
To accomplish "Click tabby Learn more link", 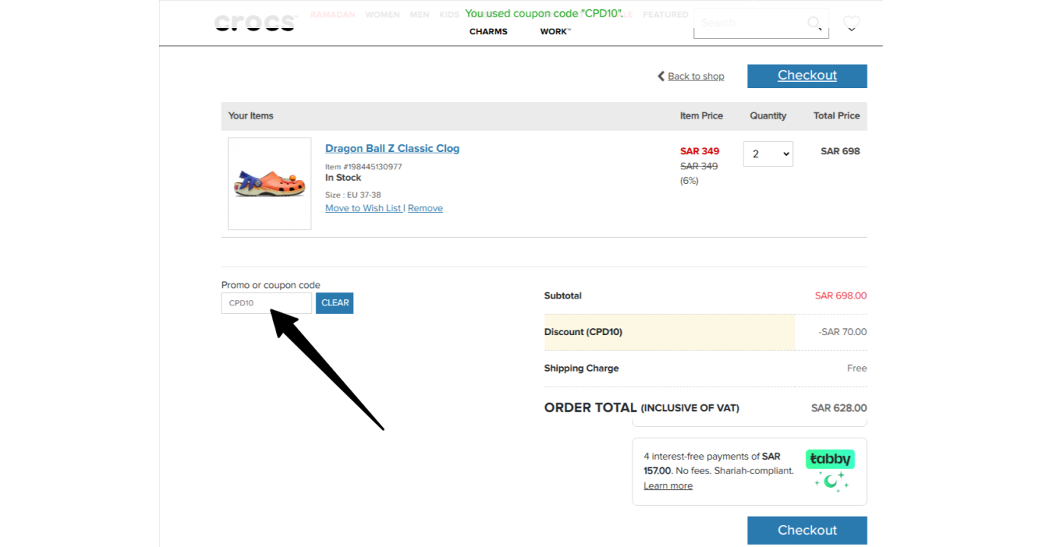I will click(668, 485).
